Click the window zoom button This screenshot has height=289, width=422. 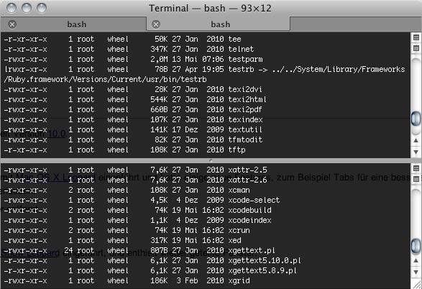coord(42,8)
